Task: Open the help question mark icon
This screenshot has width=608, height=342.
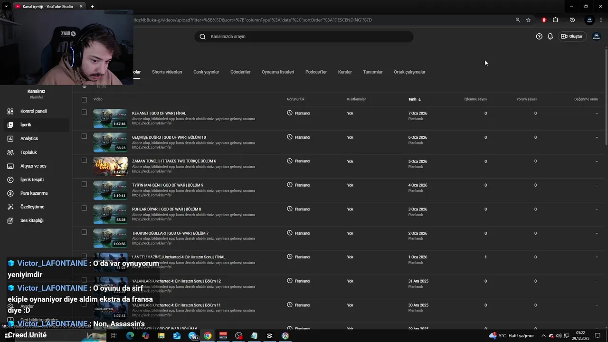Action: click(539, 37)
